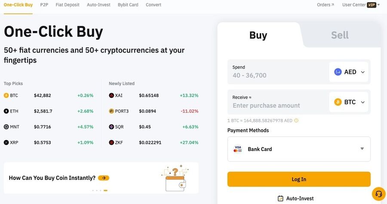The image size is (387, 204).
Task: Open the AED spend currency dropdown
Action: [x=350, y=72]
